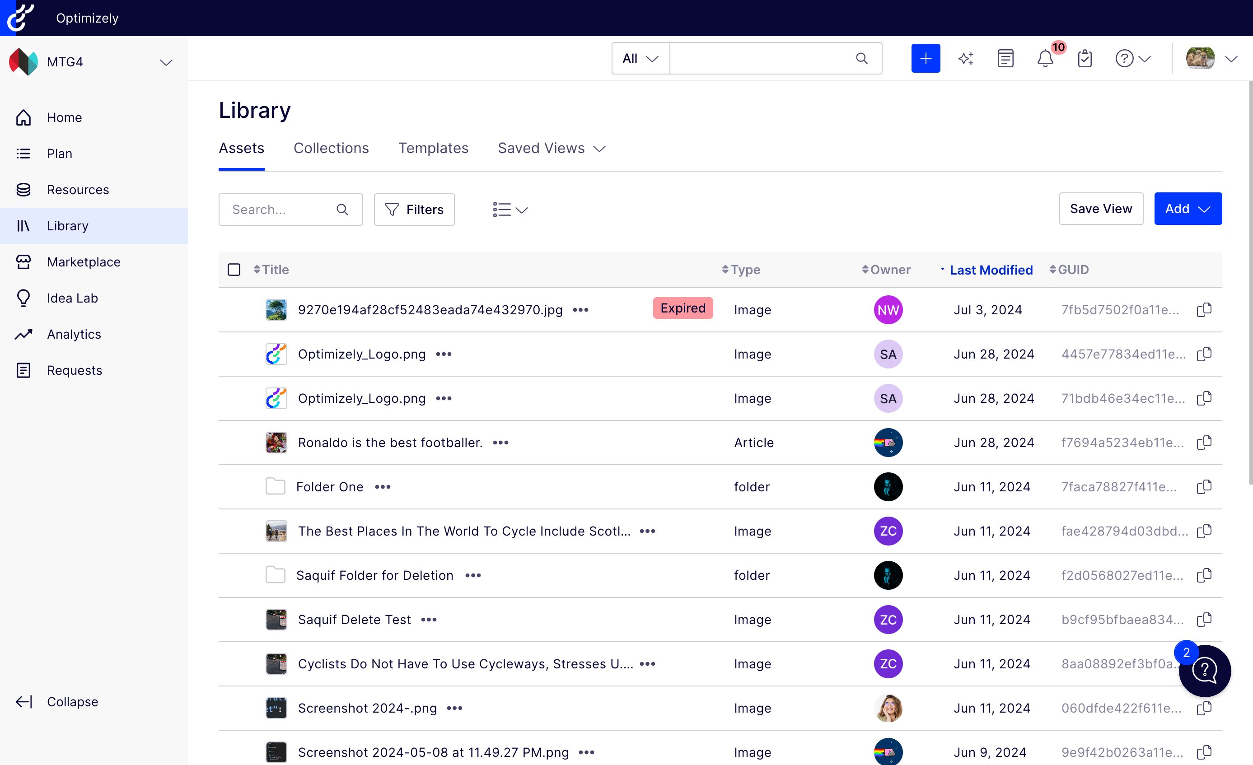Viewport: 1253px width, 765px height.
Task: Click the Optimizely star/sparkle AI icon
Action: point(966,58)
